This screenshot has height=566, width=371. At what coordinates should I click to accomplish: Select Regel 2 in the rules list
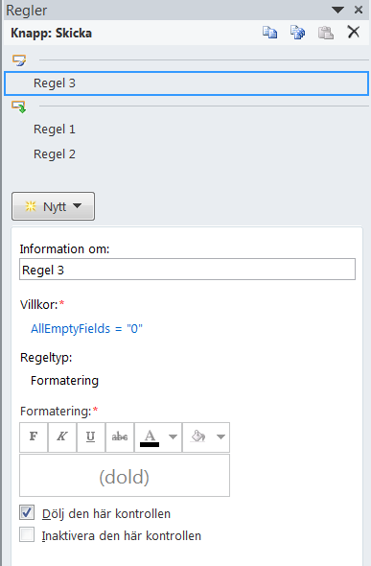pos(55,154)
